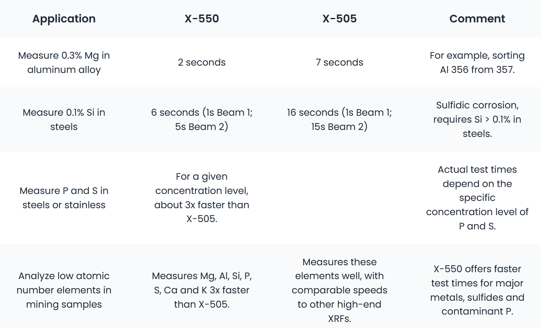
Task: Click the "Measure 0.1% Si in steels" cell
Action: tap(64, 119)
